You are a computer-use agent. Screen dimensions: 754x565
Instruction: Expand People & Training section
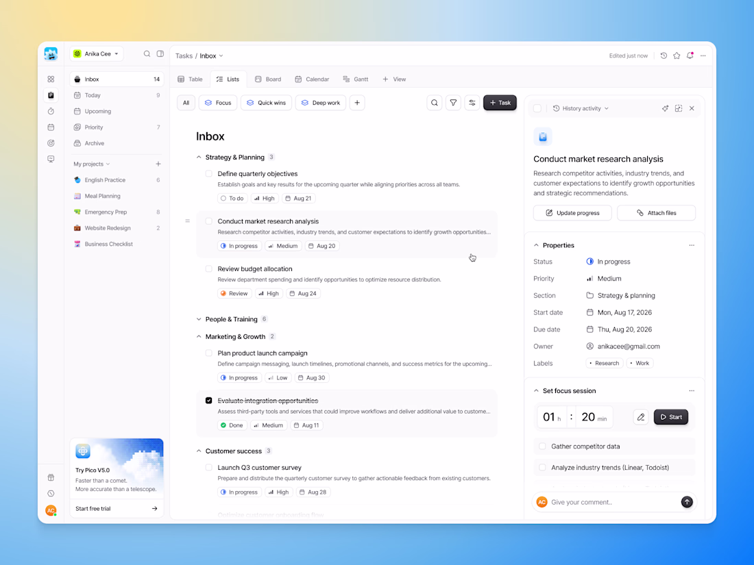pos(199,320)
